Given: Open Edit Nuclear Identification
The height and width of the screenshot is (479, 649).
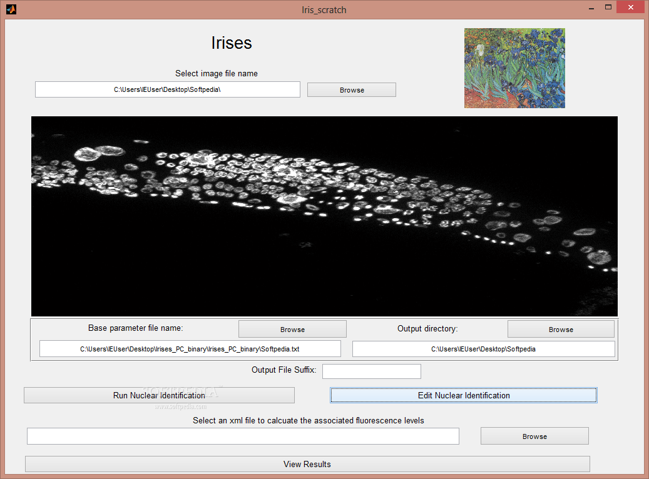Looking at the screenshot, I should 464,395.
